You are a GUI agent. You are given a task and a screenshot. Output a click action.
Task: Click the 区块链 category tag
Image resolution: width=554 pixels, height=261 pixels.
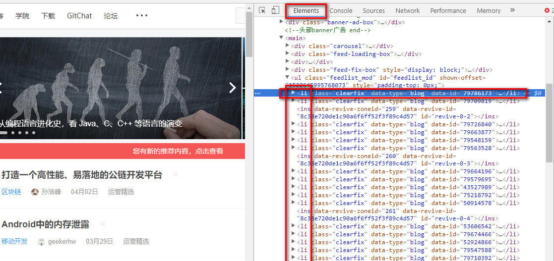point(11,192)
